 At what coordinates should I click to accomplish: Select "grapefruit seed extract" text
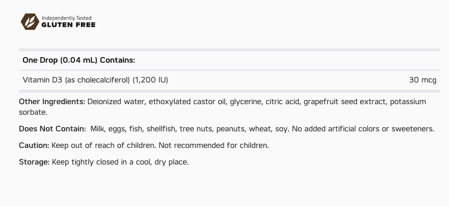pyautogui.click(x=344, y=101)
